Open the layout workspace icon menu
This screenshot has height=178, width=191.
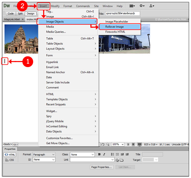point(132,6)
